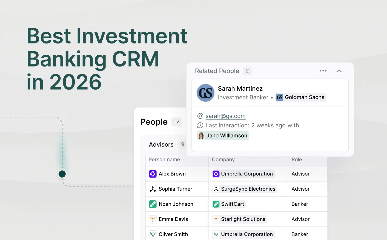
Task: Click the Related People count badge
Action: (x=247, y=71)
